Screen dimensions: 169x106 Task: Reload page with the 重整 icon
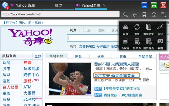click(137, 30)
